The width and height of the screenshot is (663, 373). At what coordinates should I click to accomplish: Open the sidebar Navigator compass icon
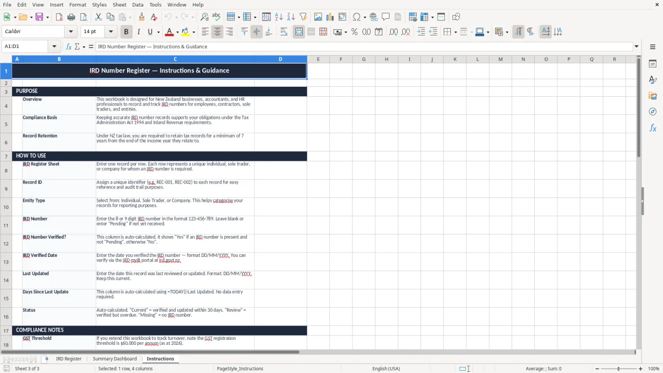pos(653,112)
